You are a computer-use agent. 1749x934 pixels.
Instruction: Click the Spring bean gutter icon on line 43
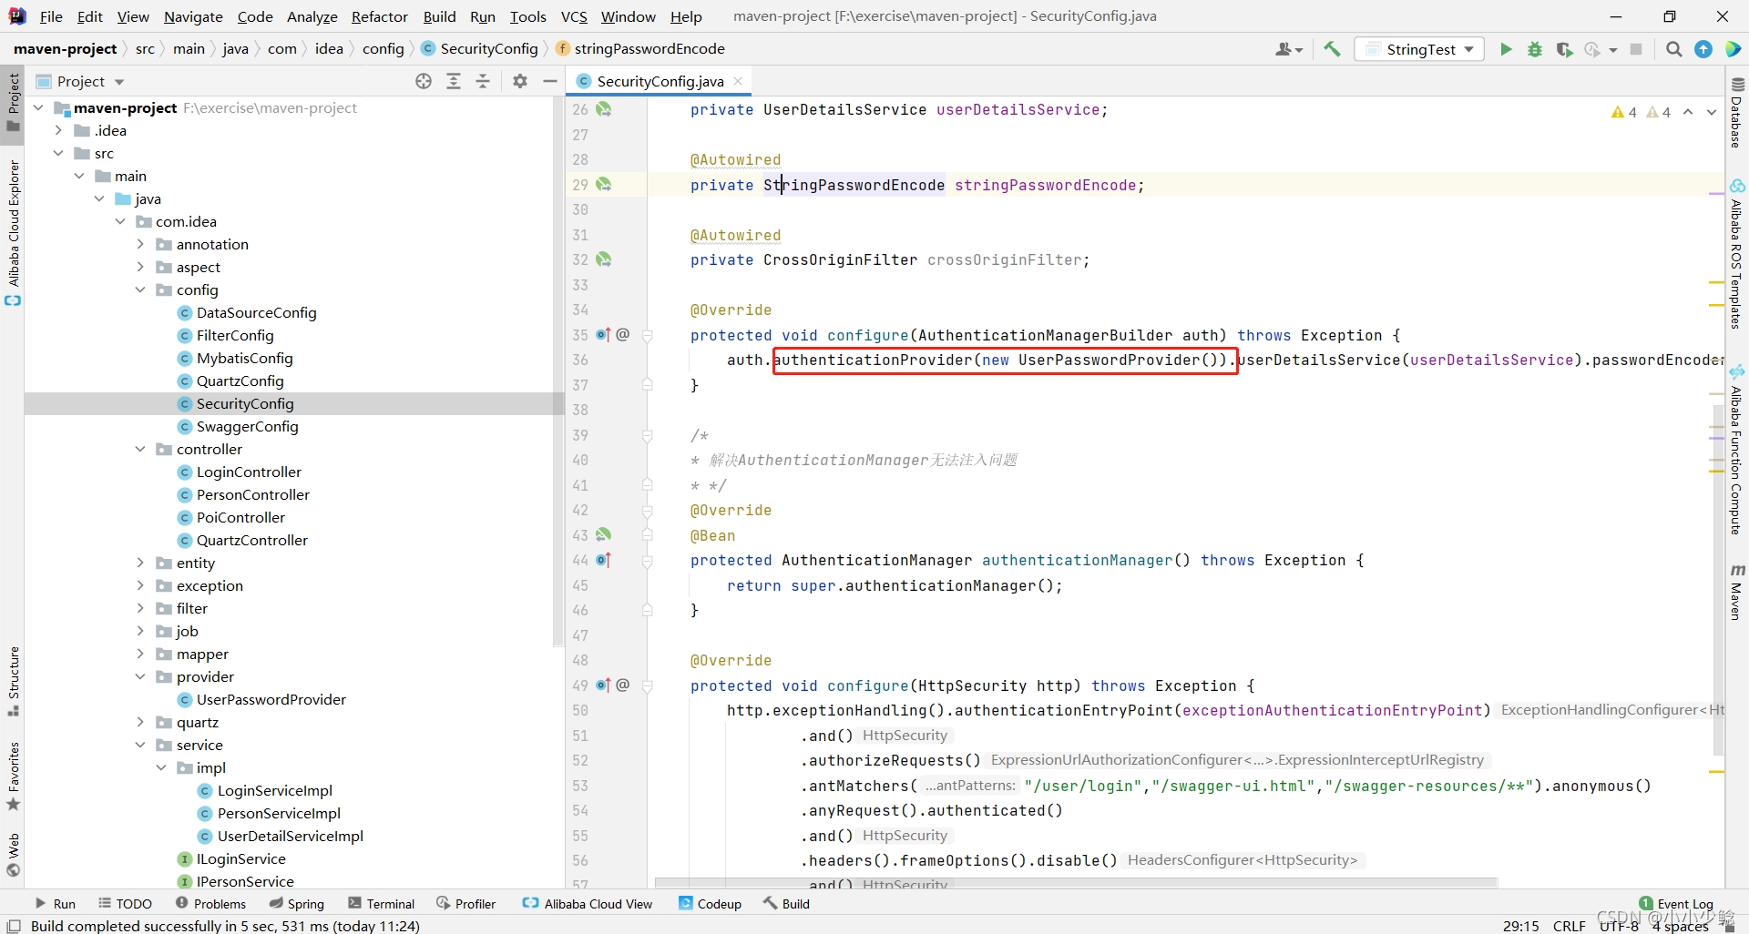click(x=603, y=535)
